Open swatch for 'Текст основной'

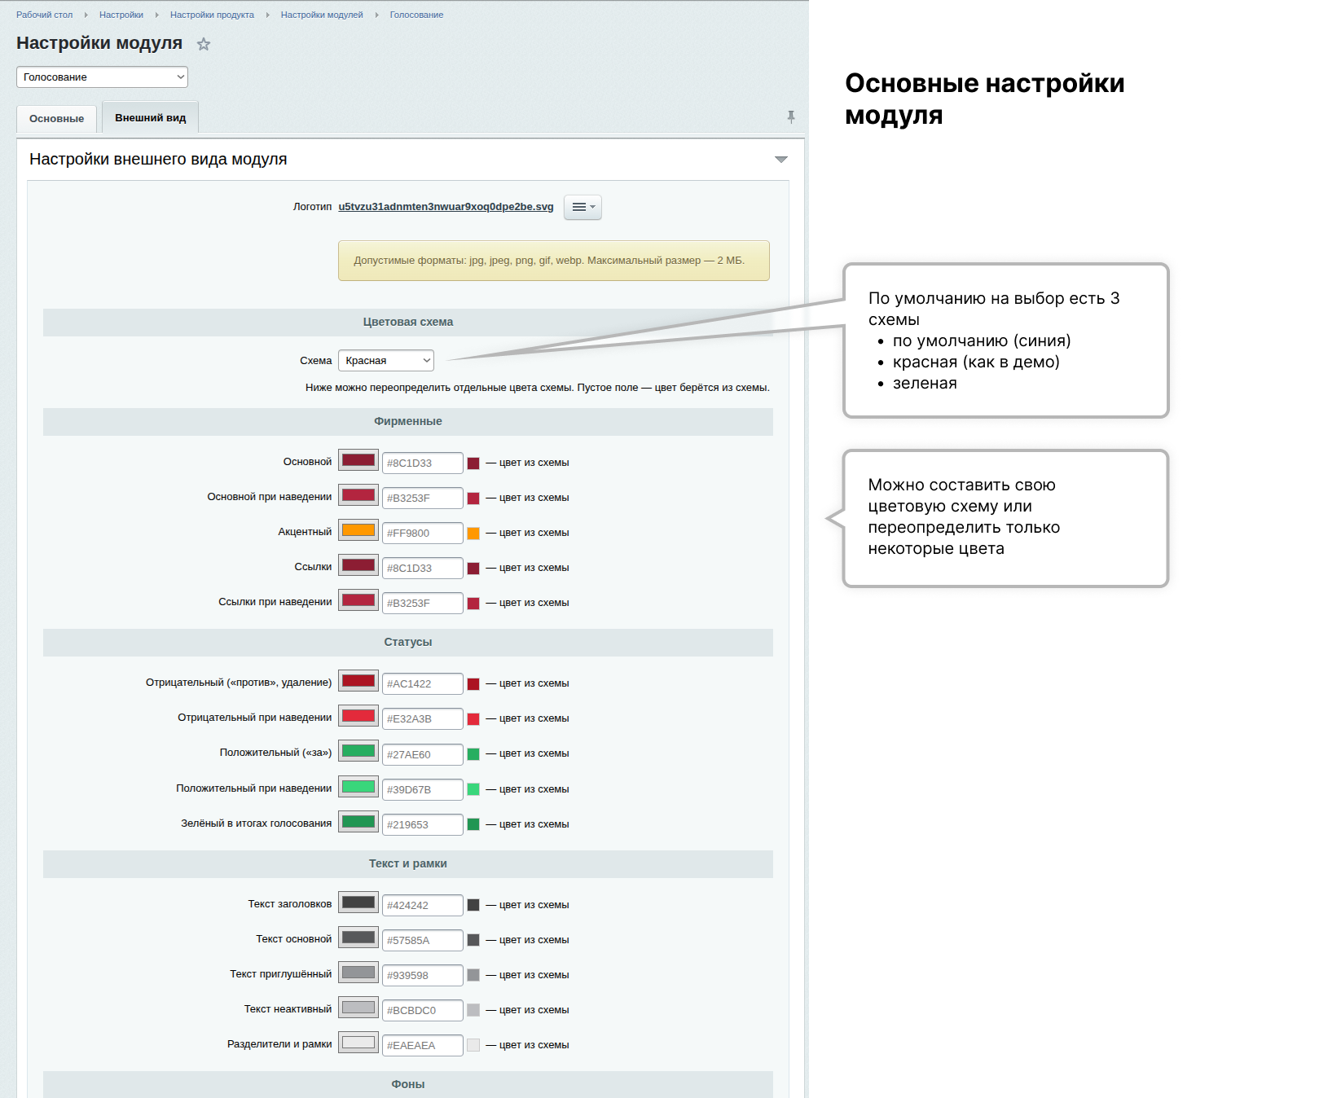click(x=358, y=938)
